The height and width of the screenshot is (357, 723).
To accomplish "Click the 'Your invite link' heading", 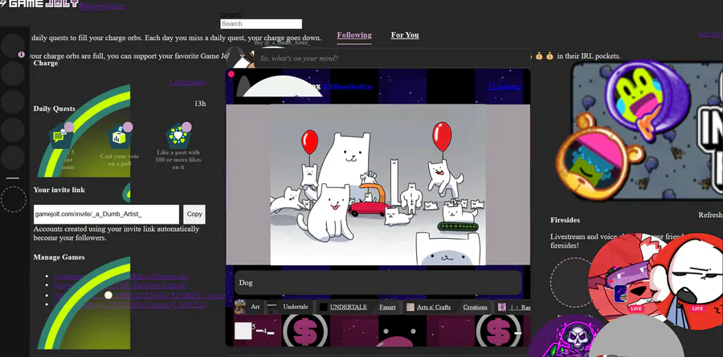I will (59, 190).
